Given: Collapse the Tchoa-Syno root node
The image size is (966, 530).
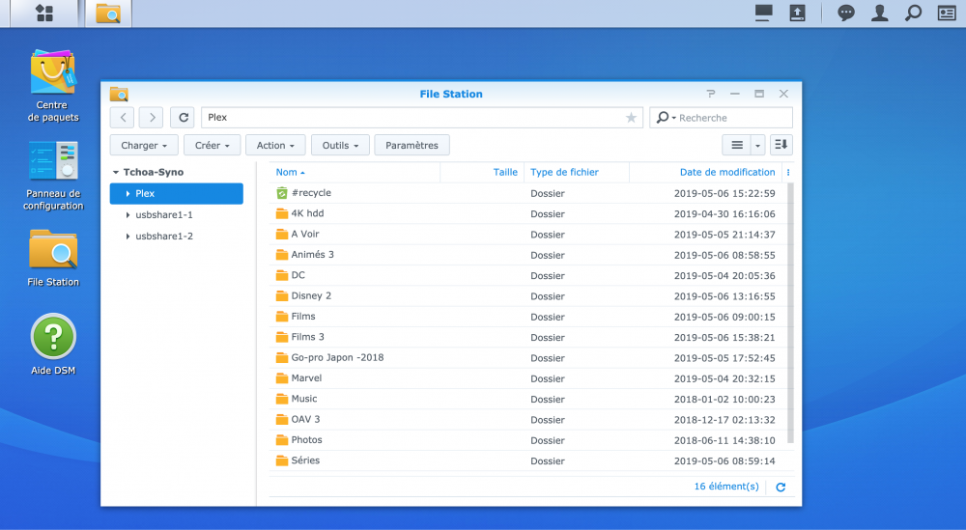Looking at the screenshot, I should (116, 173).
